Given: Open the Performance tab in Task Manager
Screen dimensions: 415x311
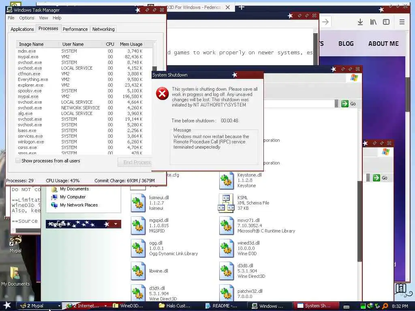Looking at the screenshot, I should (x=75, y=29).
